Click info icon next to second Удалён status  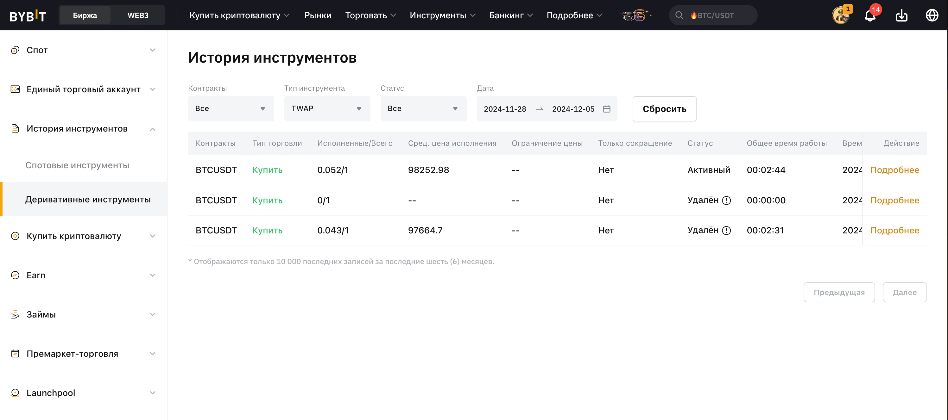(x=726, y=230)
